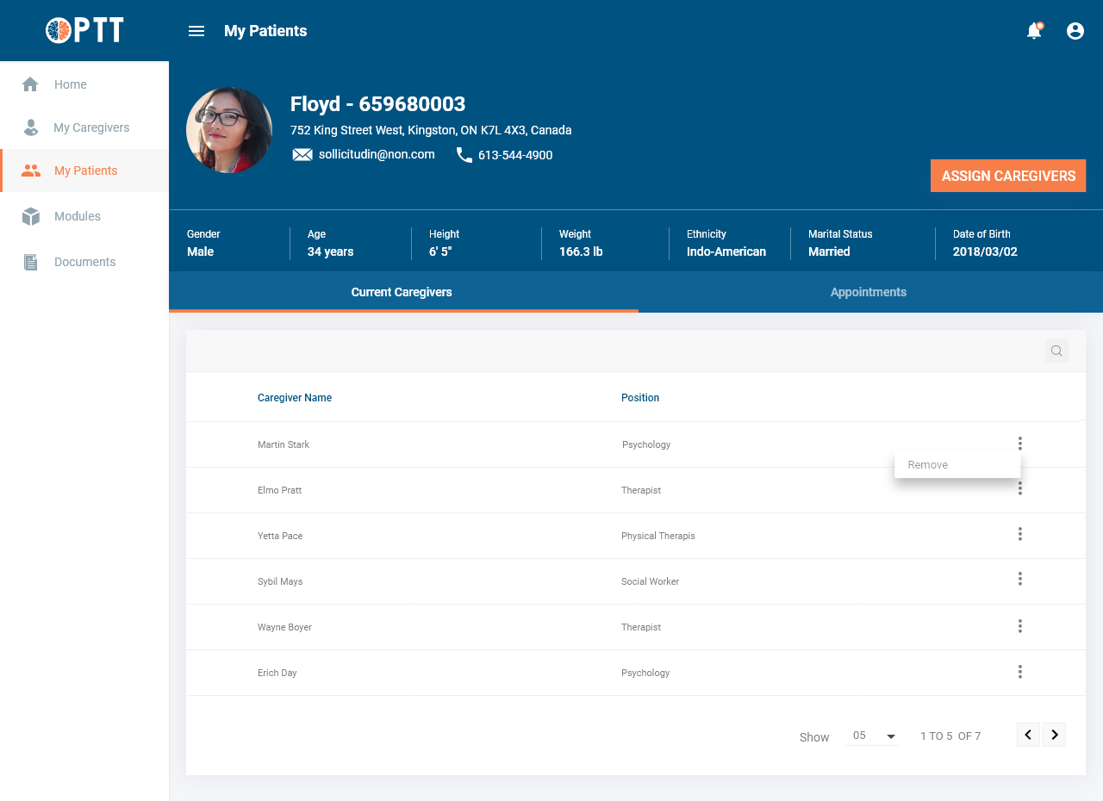This screenshot has height=801, width=1103.
Task: Open three-dot menu for Yetta Pace
Action: tap(1019, 534)
